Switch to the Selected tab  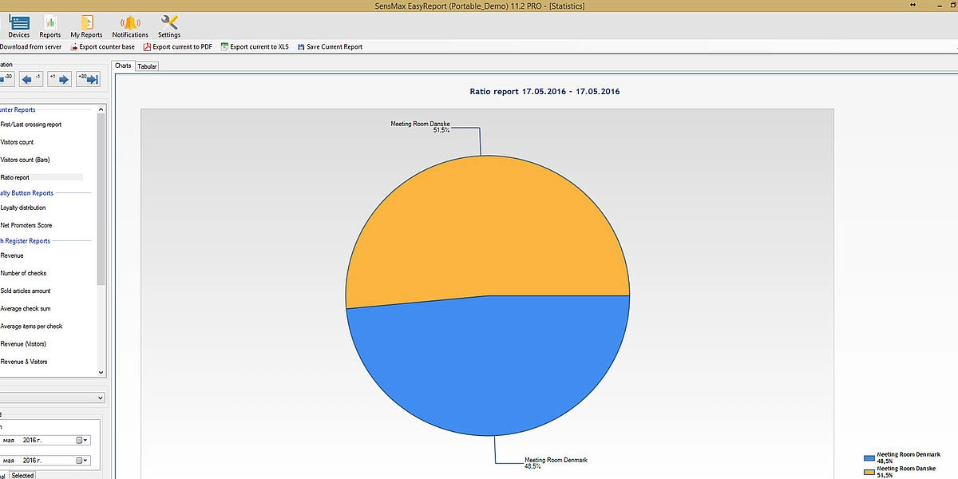point(22,475)
